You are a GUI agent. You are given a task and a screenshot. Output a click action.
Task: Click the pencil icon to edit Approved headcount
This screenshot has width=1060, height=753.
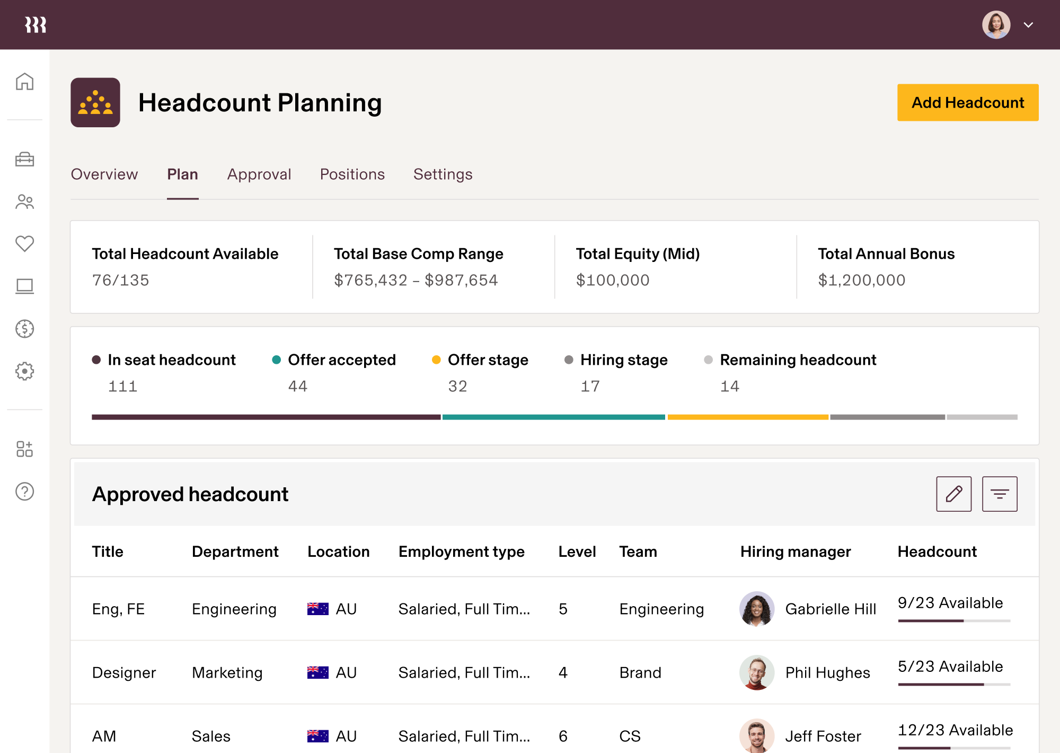pos(953,494)
